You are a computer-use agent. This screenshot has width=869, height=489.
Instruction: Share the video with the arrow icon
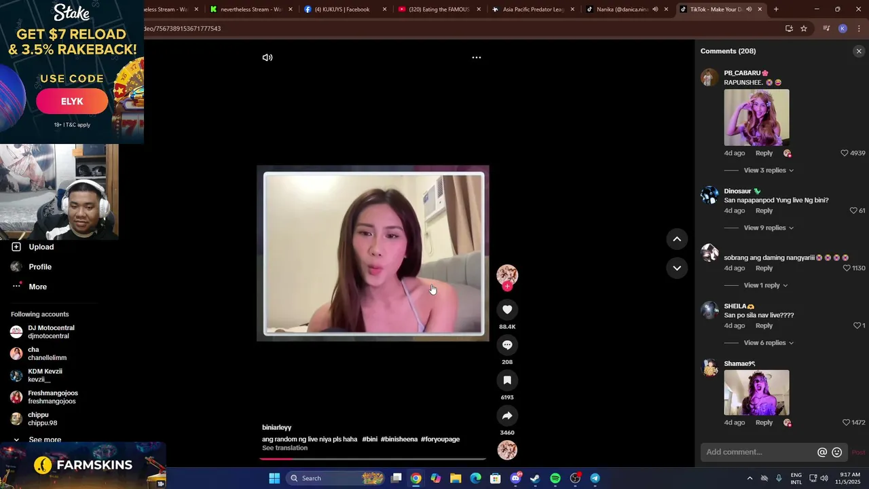pos(507,416)
